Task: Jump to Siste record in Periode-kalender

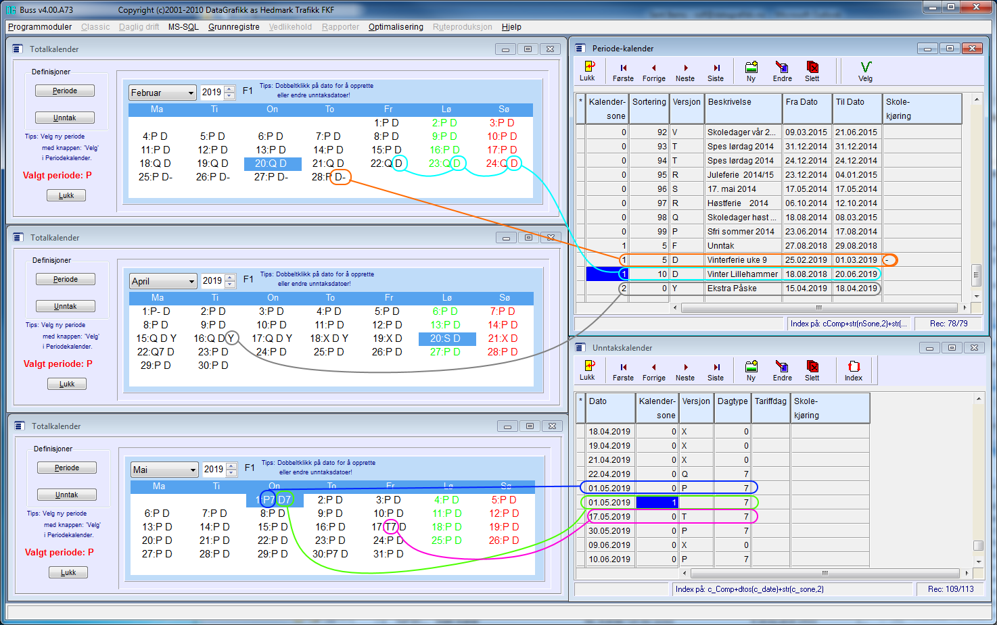Action: [716, 72]
